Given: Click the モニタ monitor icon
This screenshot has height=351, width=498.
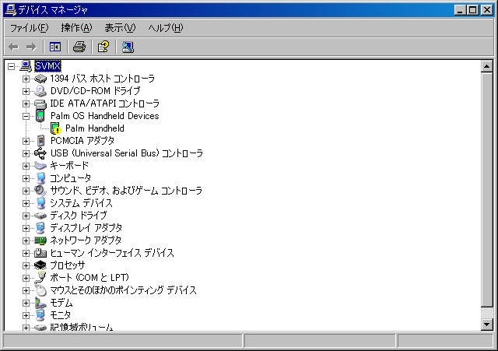Looking at the screenshot, I should point(40,315).
